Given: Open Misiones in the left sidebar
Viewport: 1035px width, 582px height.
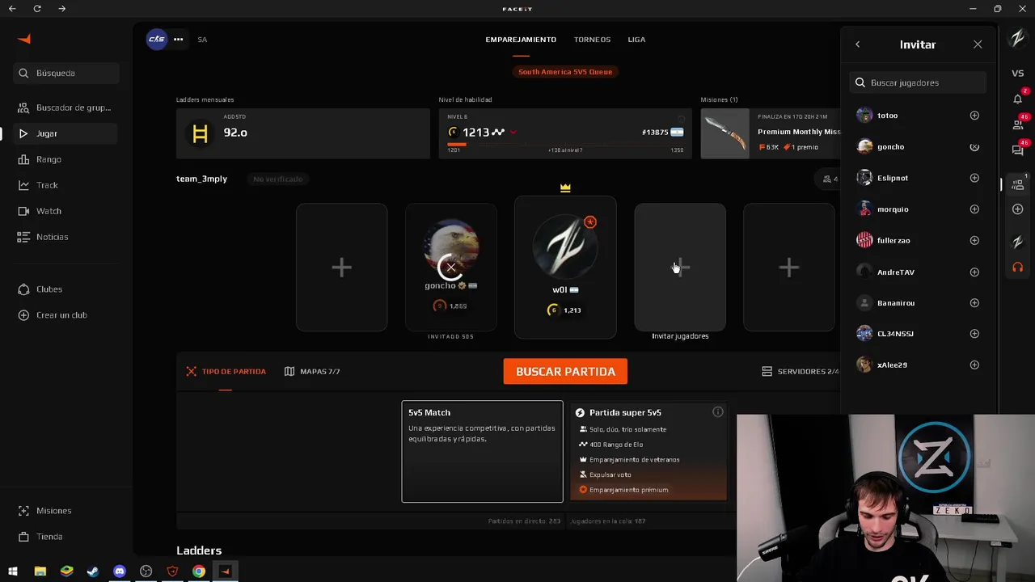Looking at the screenshot, I should tap(66, 511).
